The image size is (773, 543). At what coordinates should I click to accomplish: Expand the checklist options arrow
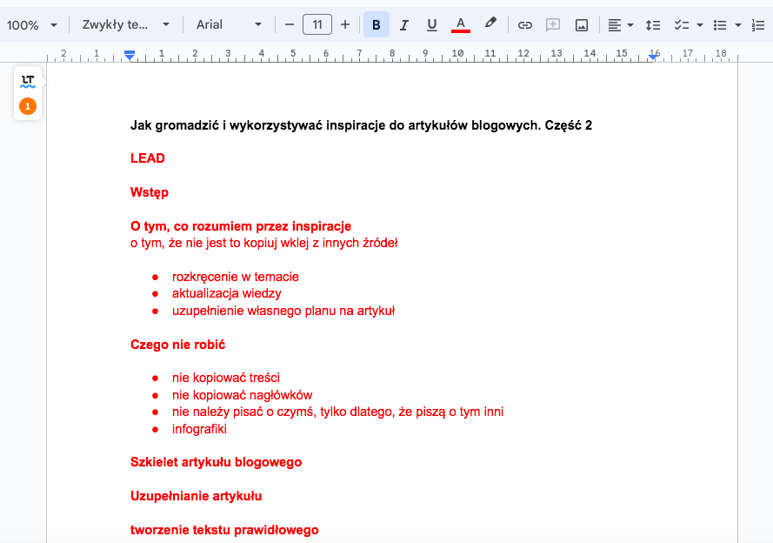(x=700, y=24)
